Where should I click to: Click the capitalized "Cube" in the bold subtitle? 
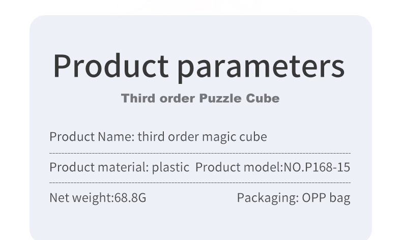[x=263, y=98]
